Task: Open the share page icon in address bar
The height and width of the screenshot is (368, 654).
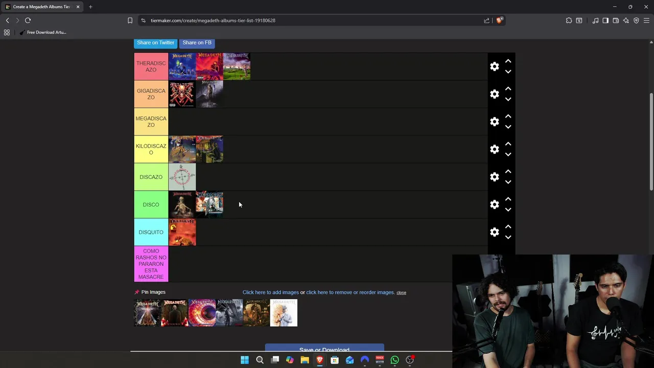Action: 486,20
